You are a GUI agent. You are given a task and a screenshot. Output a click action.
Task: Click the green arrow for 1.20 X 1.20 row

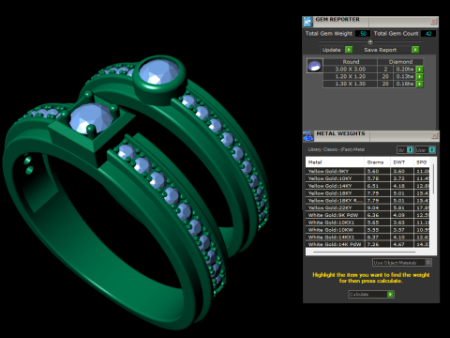coord(420,77)
